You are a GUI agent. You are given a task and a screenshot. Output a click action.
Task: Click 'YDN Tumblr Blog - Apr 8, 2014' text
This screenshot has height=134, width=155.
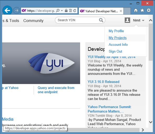(x=110, y=116)
